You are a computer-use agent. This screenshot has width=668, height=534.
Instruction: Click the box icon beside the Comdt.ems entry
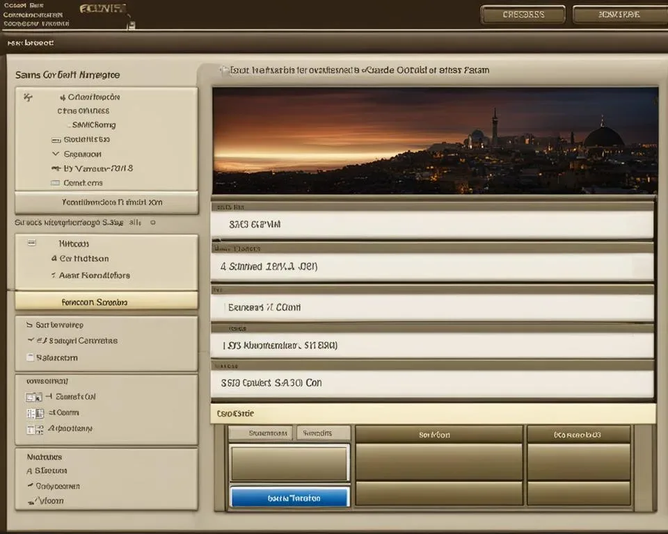click(x=56, y=183)
